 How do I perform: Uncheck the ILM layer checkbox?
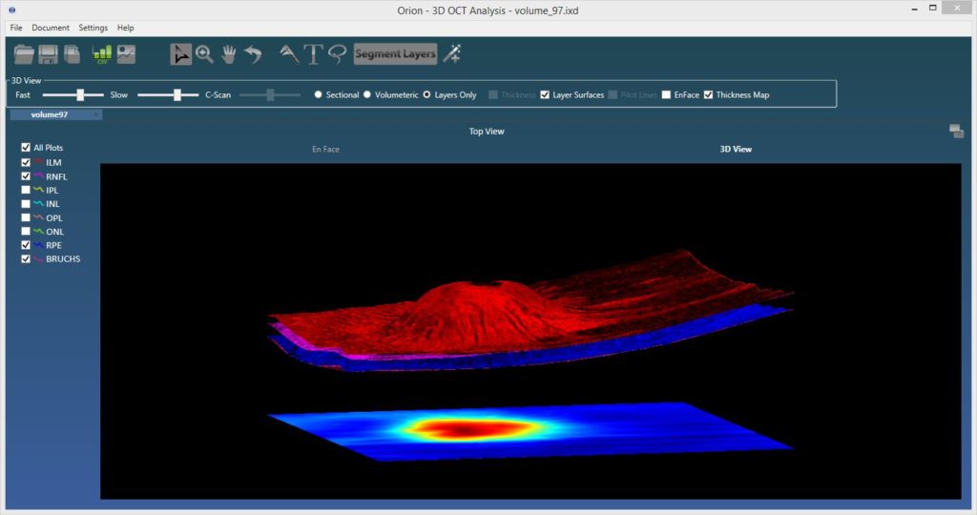26,162
